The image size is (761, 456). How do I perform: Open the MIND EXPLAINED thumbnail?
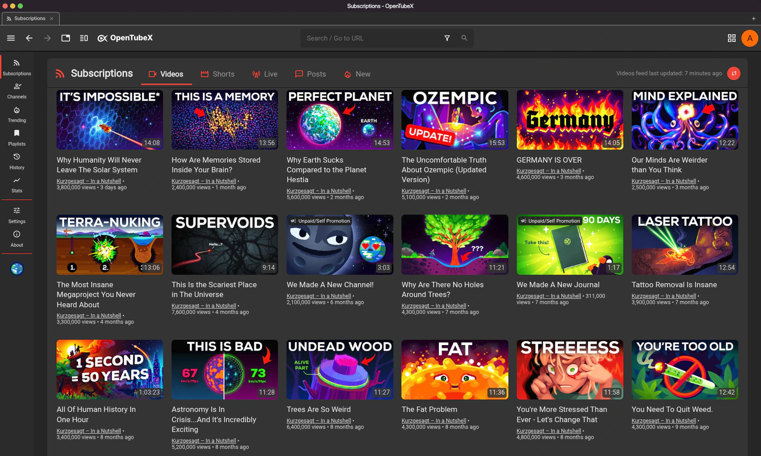click(685, 120)
